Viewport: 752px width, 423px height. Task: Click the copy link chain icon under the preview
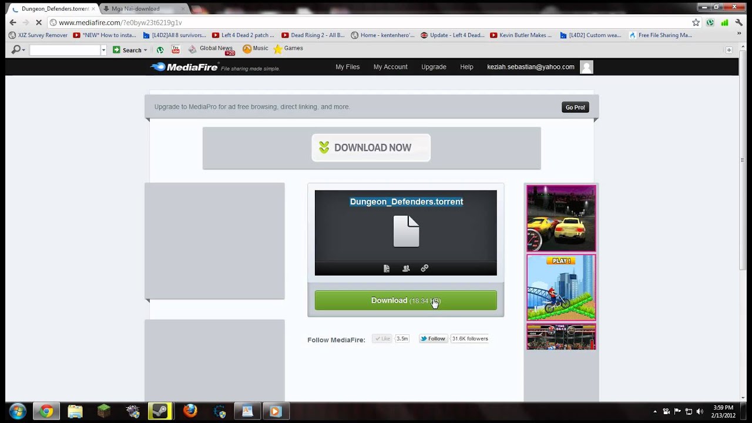[x=425, y=268]
